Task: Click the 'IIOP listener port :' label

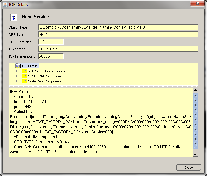Action: [22, 56]
